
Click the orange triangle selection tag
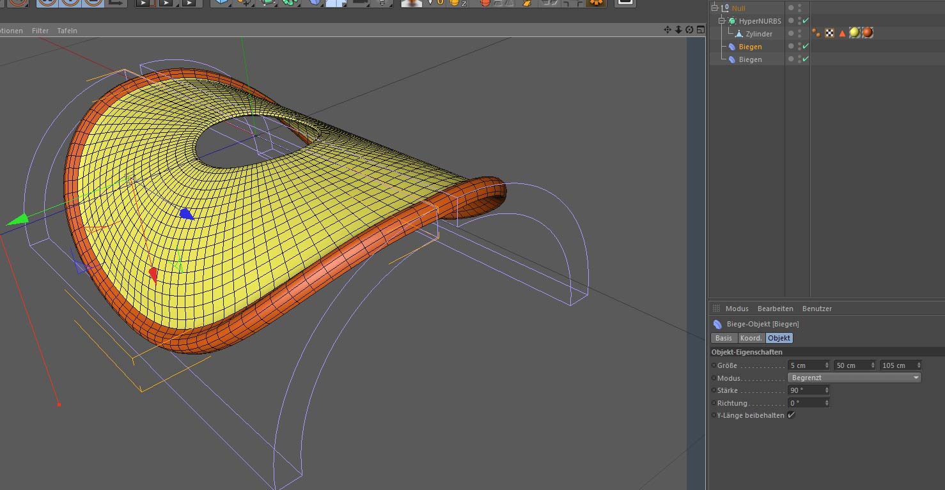coord(842,33)
